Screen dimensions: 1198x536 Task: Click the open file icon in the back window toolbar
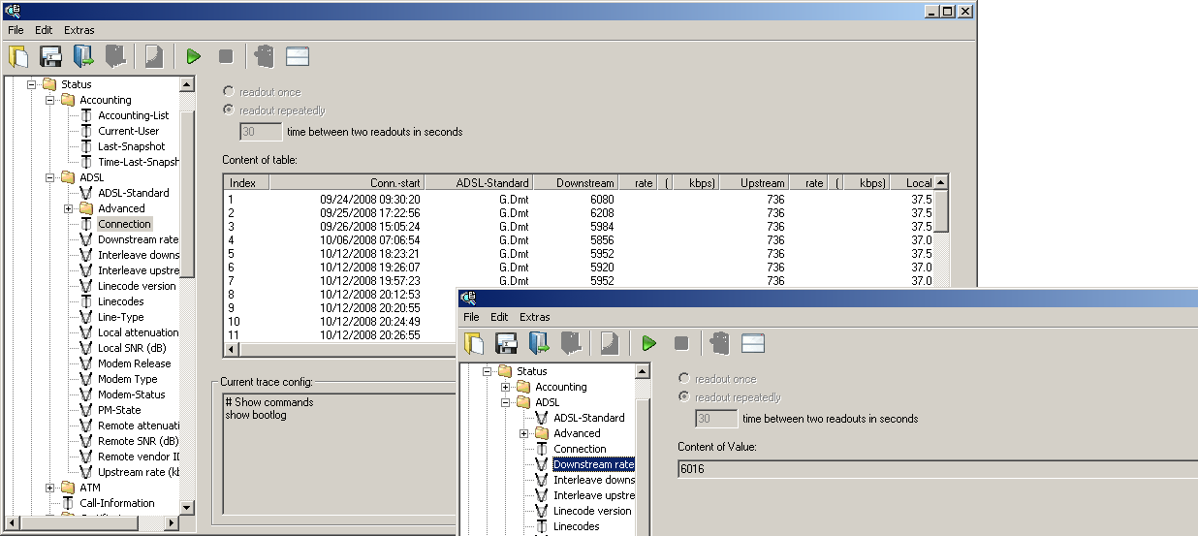18,56
